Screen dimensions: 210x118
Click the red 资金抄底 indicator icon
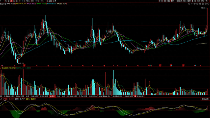tap(135, 96)
